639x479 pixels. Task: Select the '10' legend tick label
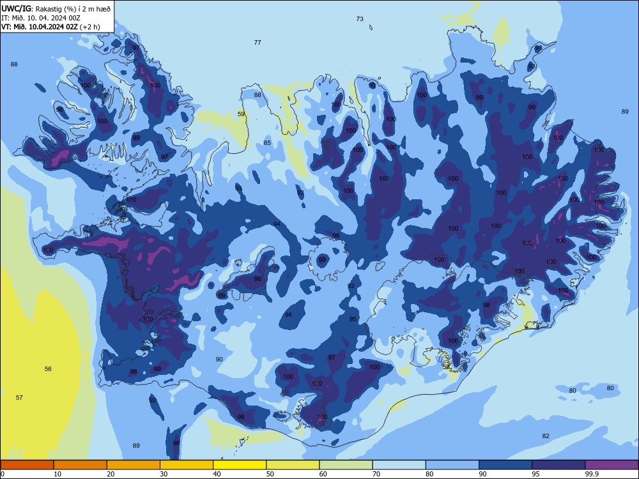click(x=58, y=474)
